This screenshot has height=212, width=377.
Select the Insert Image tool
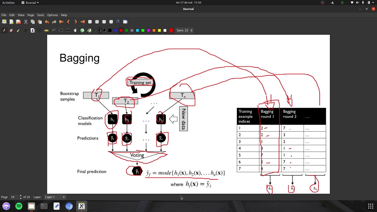pyautogui.click(x=33, y=30)
